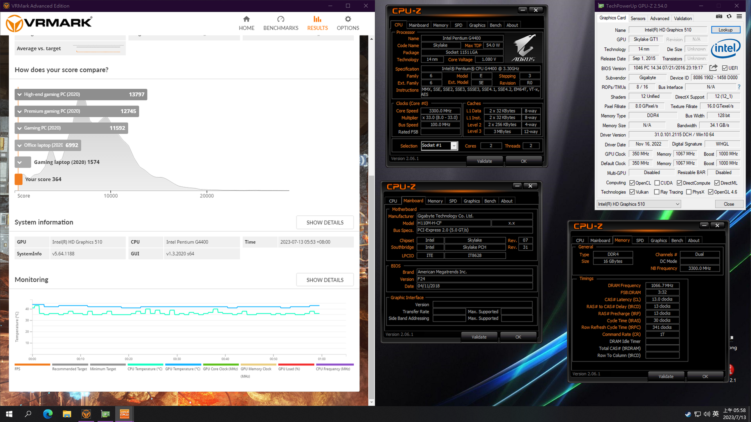Switch to GPU-Z Validation tab
Viewport: 751px width, 422px height.
point(683,18)
